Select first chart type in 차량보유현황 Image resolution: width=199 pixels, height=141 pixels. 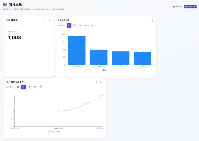[69, 25]
